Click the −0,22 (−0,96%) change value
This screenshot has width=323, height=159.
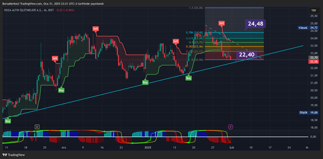click(x=65, y=10)
